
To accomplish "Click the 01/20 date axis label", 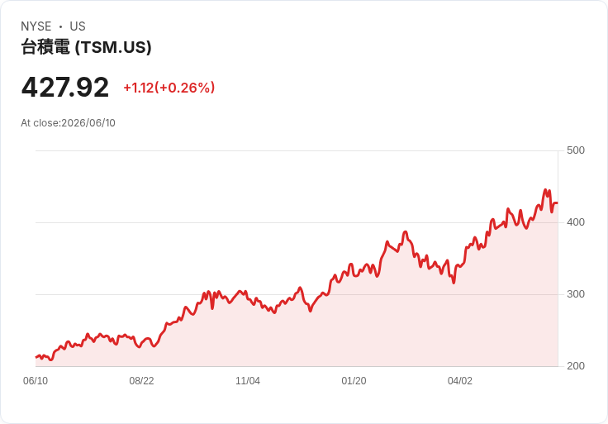I will coord(354,381).
